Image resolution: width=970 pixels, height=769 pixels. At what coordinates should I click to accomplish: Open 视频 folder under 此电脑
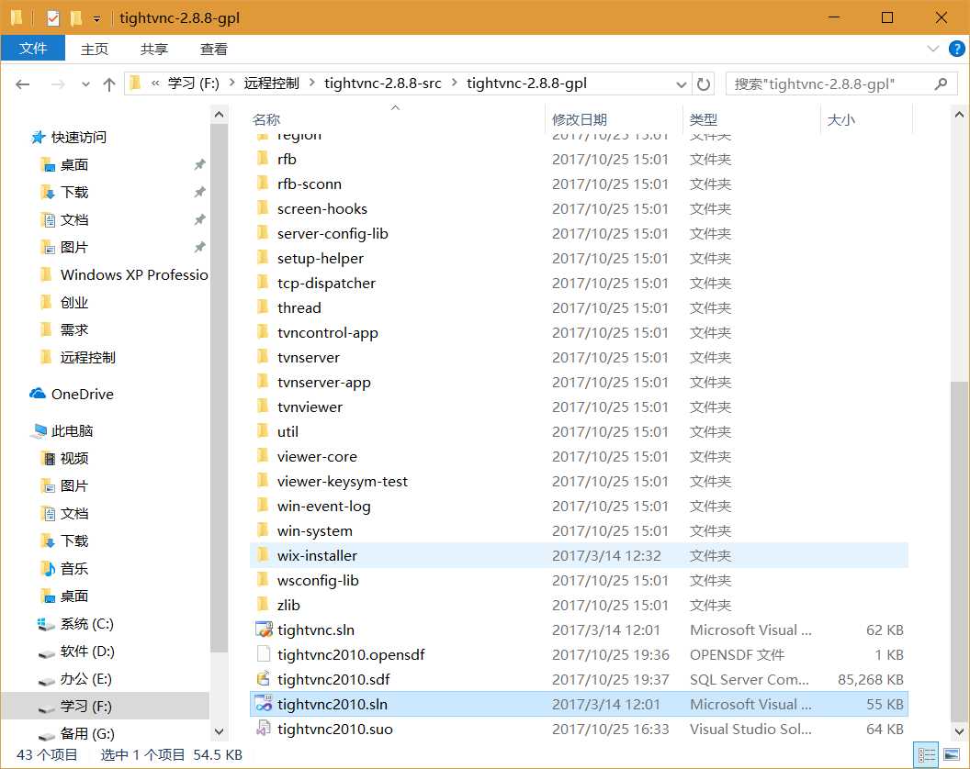[x=63, y=458]
